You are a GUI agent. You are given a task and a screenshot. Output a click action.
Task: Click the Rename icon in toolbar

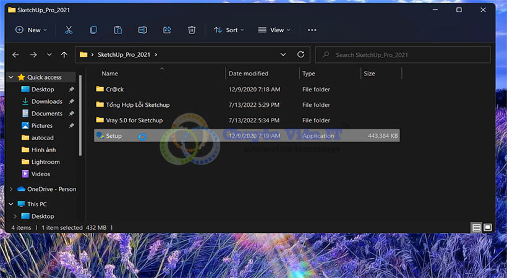click(x=142, y=30)
